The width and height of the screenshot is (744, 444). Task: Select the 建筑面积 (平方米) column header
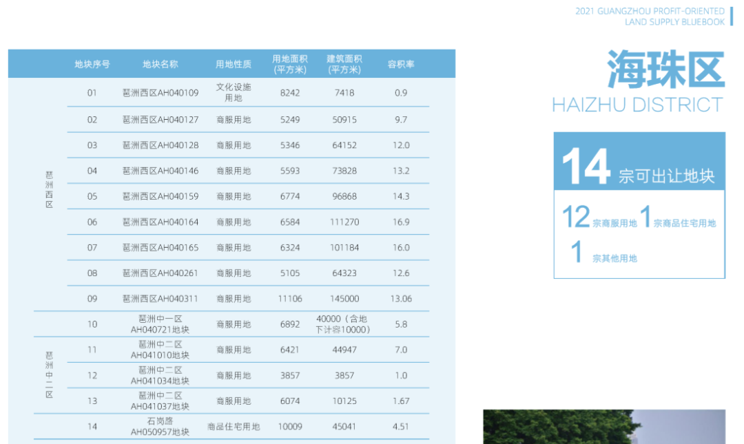tap(344, 64)
